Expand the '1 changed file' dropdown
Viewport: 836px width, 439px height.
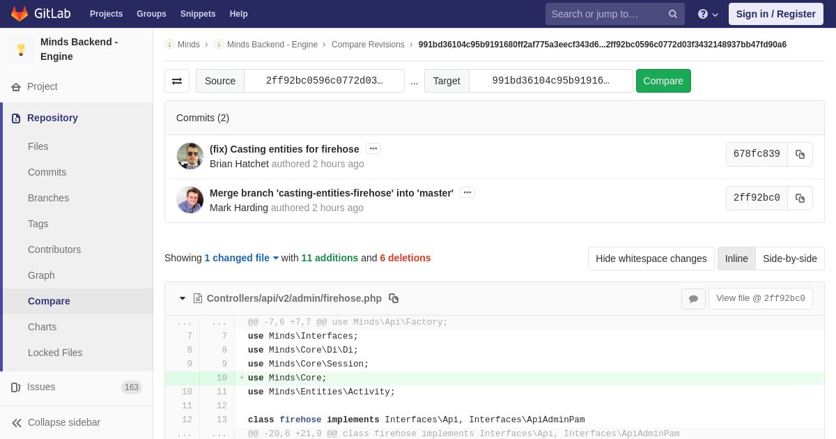(241, 258)
